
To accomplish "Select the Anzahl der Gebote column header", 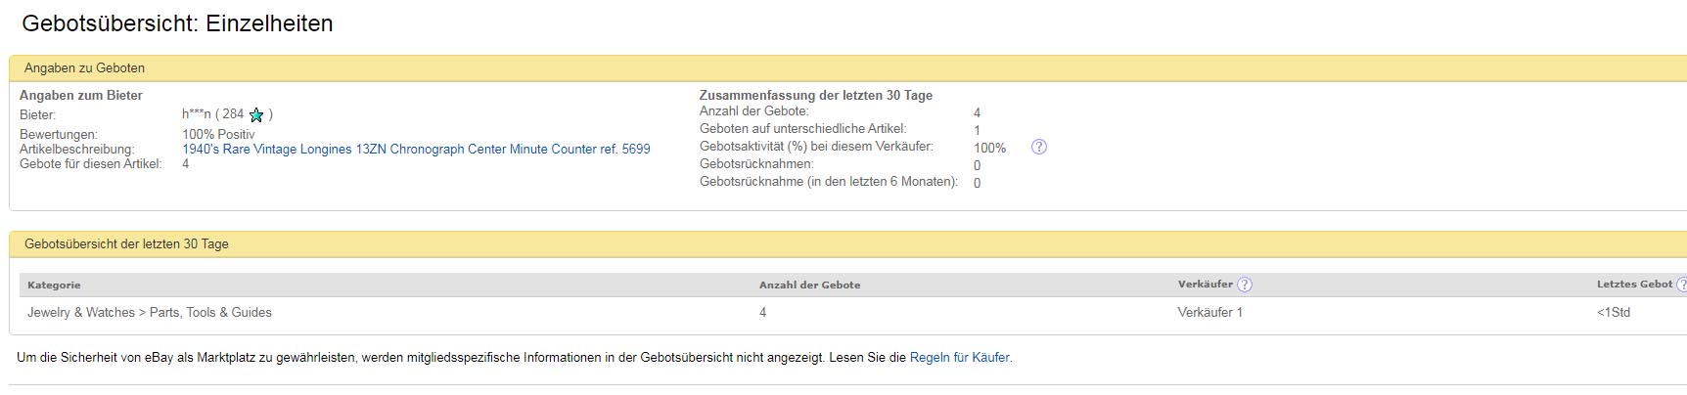I will click(x=809, y=285).
